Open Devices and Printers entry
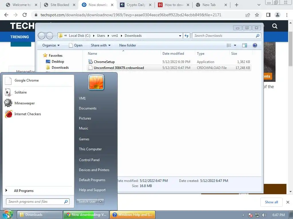The width and height of the screenshot is (293, 219). click(94, 170)
